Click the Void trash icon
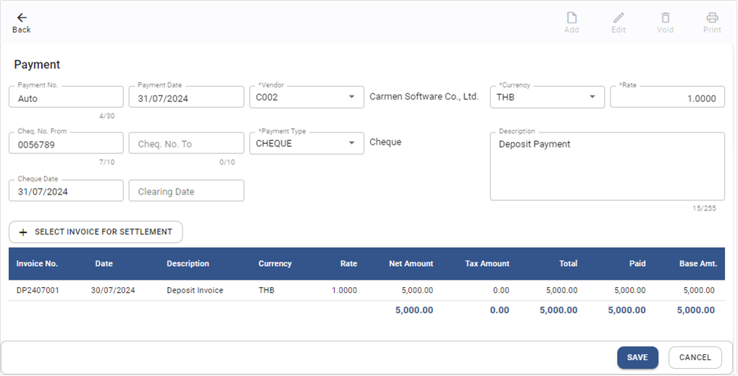This screenshot has height=376, width=738. click(x=665, y=18)
